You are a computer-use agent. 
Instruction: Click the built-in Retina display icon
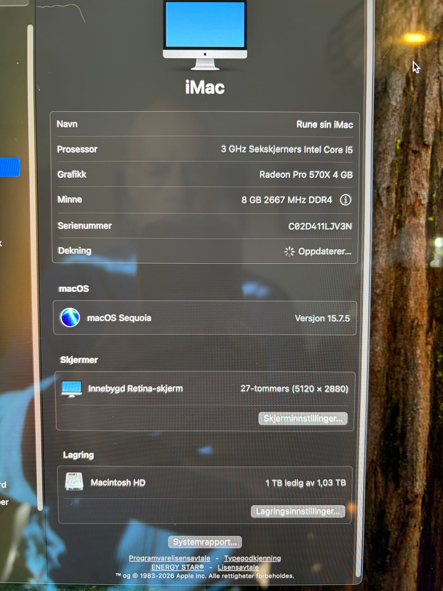(72, 389)
